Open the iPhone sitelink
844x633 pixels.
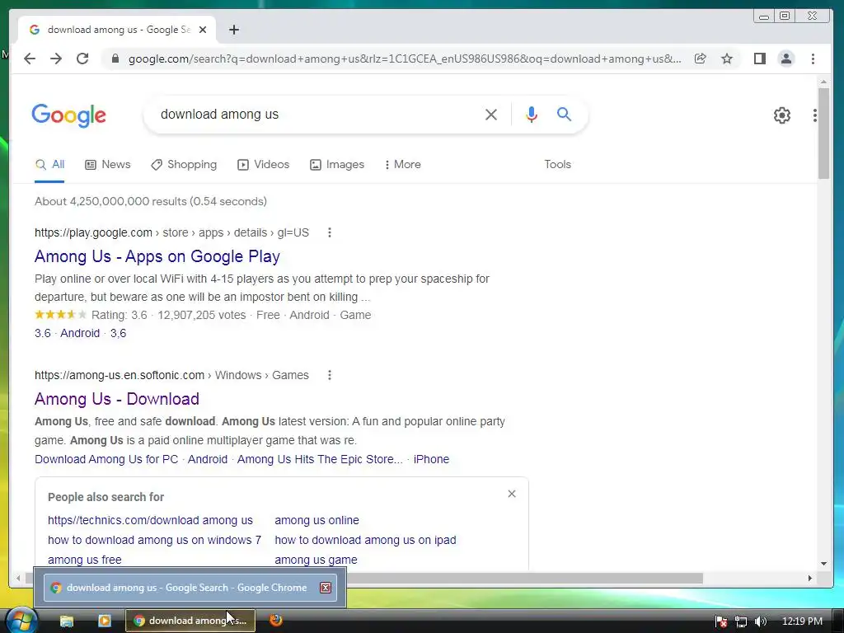click(x=431, y=459)
